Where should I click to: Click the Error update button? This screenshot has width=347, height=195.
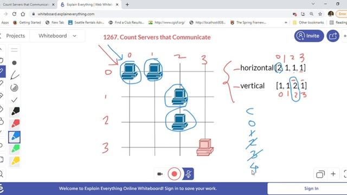pyautogui.click(x=342, y=14)
